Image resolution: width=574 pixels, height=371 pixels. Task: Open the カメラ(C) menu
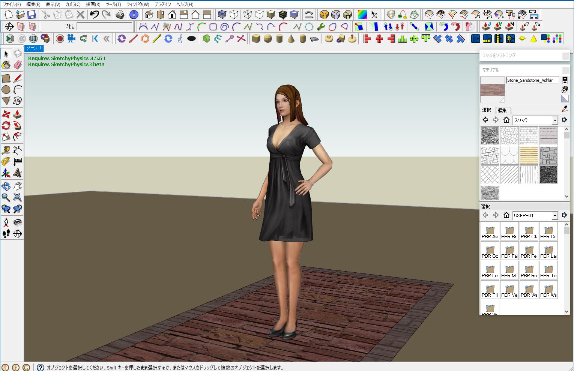point(73,4)
